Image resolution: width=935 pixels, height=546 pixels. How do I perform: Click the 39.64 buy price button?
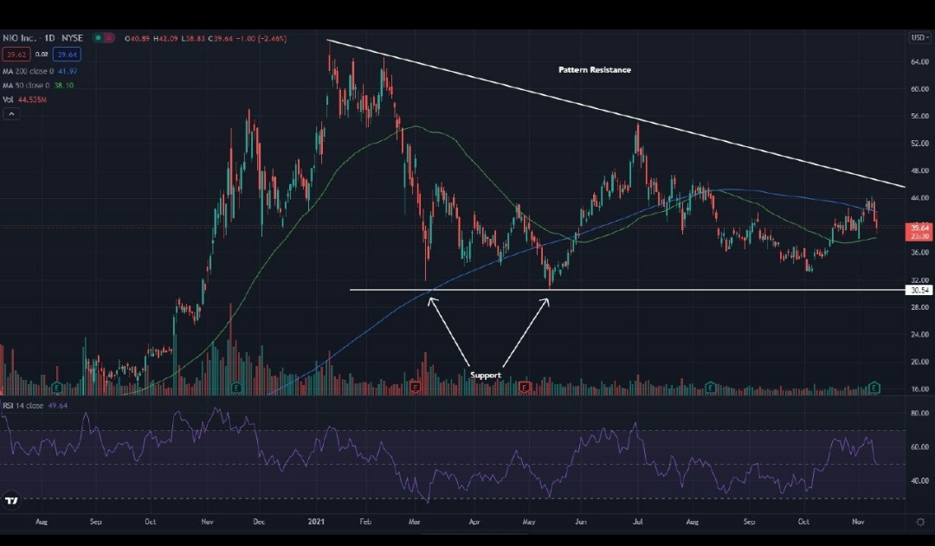tap(67, 55)
